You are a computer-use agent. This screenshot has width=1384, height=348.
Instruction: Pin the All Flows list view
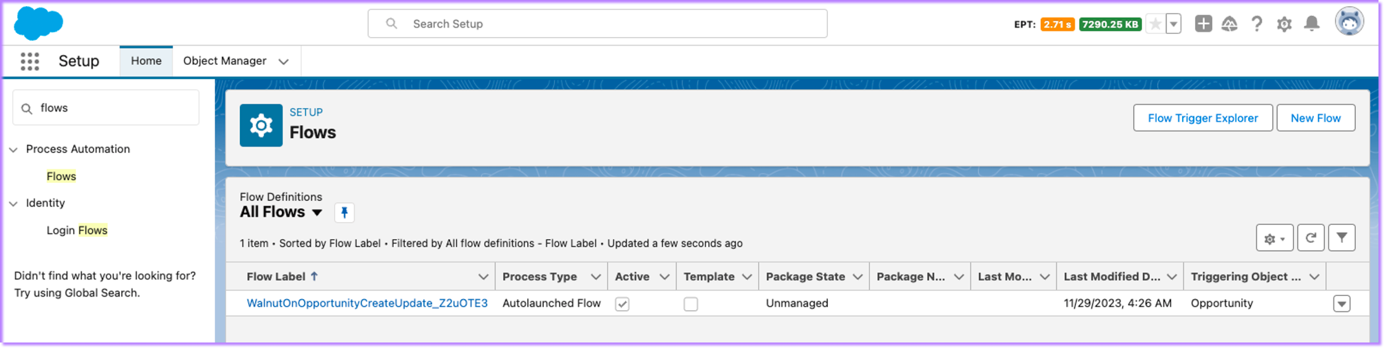[x=344, y=212]
